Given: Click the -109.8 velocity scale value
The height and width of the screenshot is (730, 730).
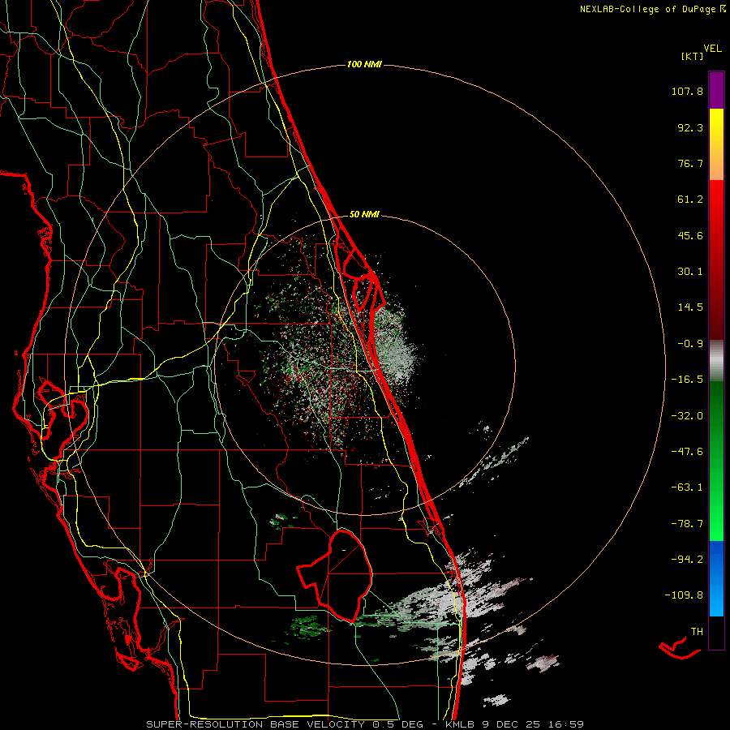Looking at the screenshot, I should [684, 595].
